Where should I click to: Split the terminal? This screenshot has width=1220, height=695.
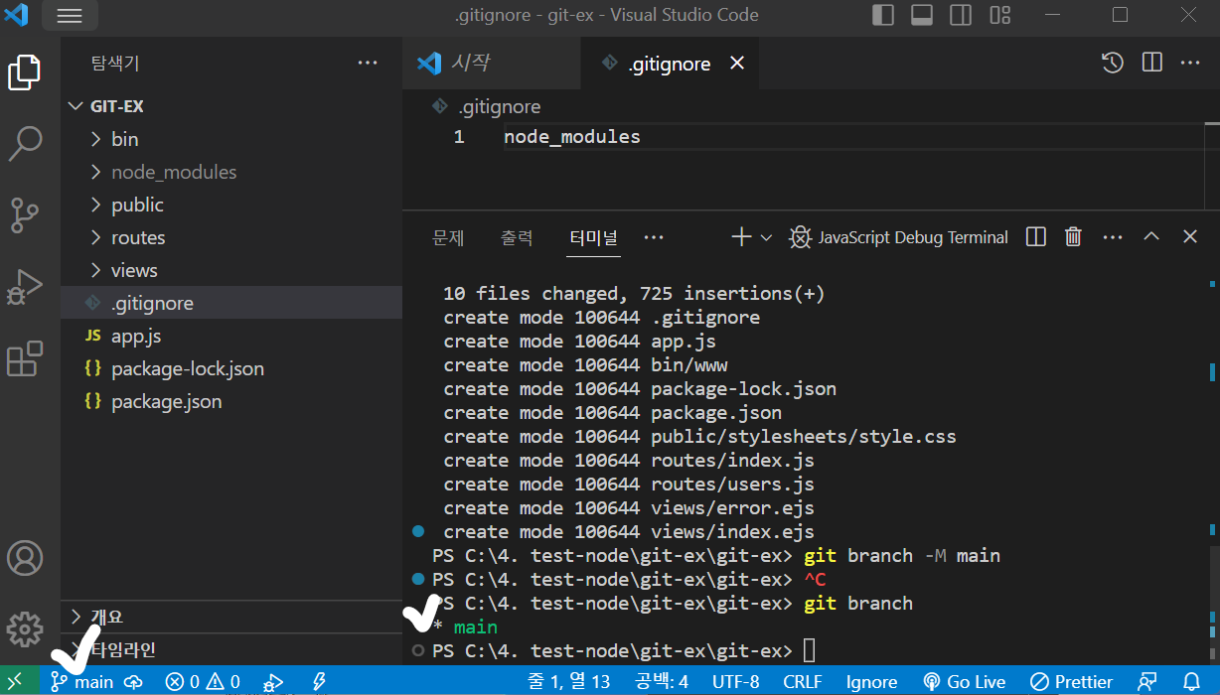(x=1036, y=237)
